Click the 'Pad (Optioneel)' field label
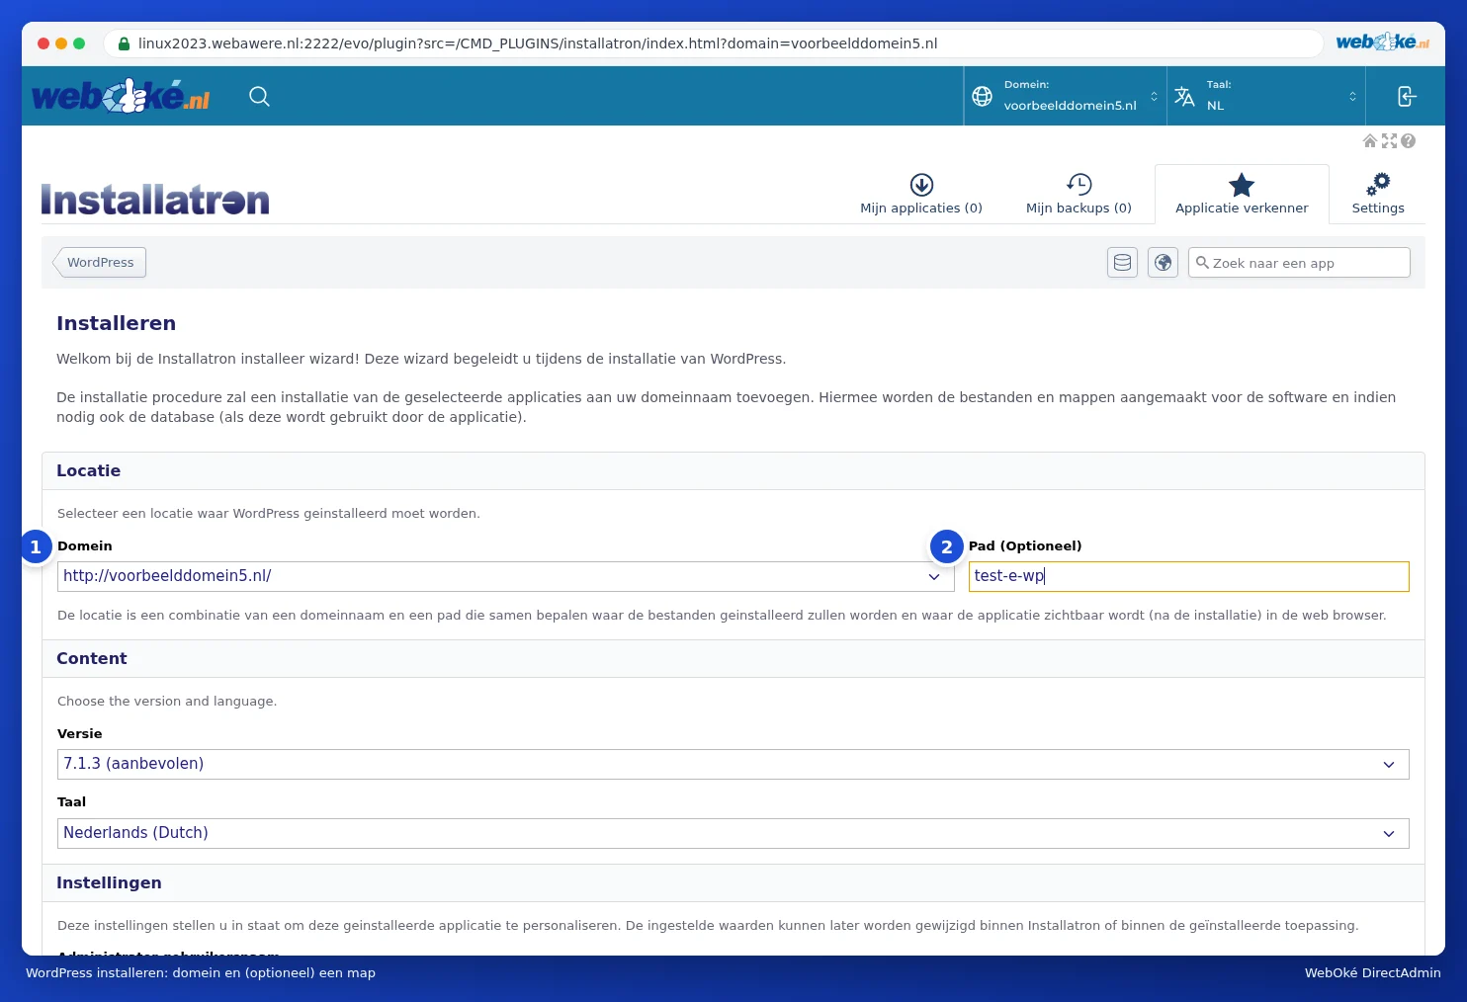The width and height of the screenshot is (1467, 1002). coord(1025,545)
